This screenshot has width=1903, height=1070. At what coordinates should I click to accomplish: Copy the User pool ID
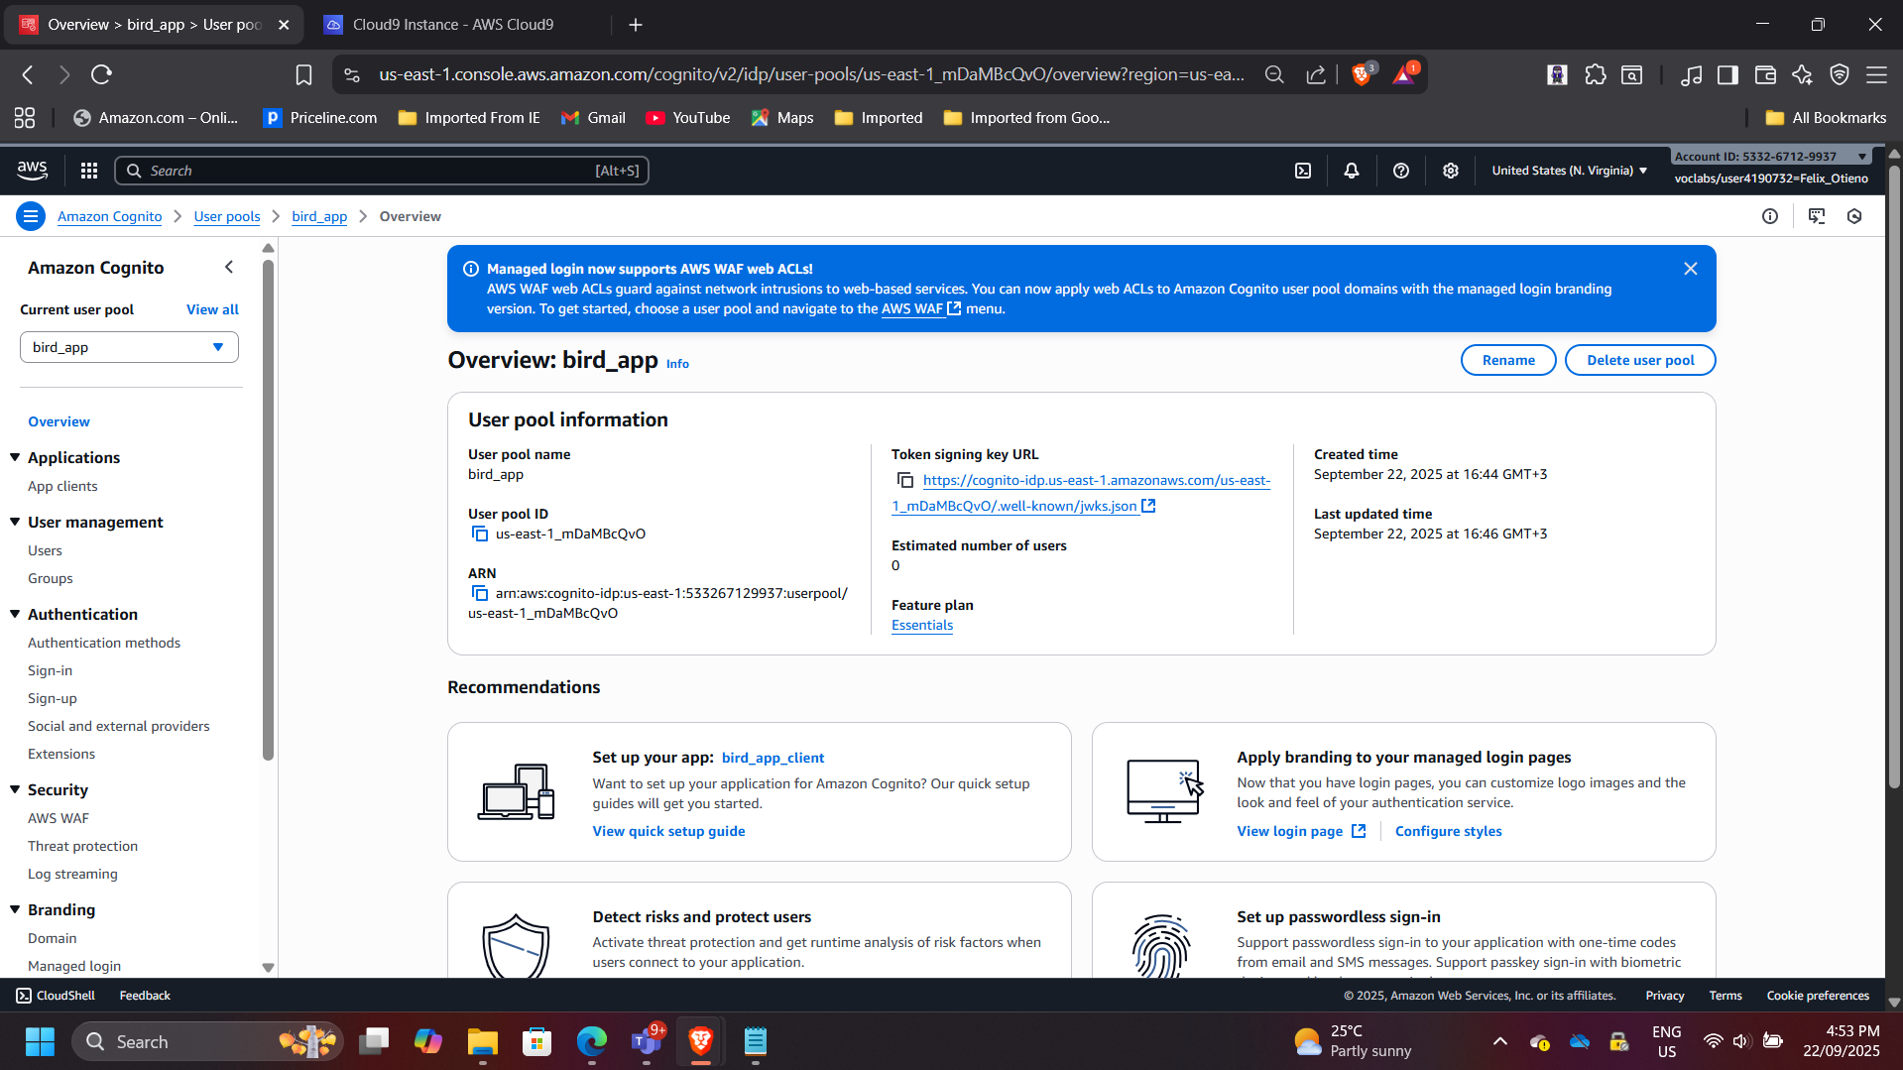(480, 535)
